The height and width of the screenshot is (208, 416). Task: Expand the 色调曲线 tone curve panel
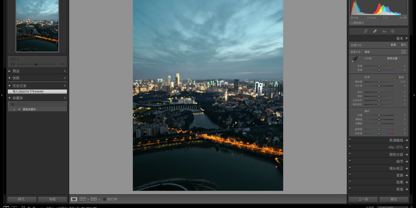tap(407, 140)
